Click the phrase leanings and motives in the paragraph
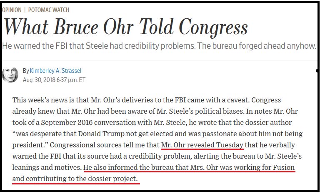The image size is (320, 194). [47, 168]
